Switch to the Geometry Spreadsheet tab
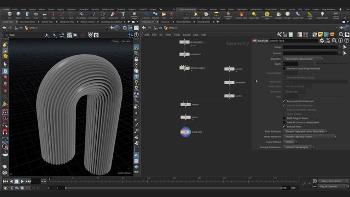The height and width of the screenshot is (197, 350). pos(112,22)
